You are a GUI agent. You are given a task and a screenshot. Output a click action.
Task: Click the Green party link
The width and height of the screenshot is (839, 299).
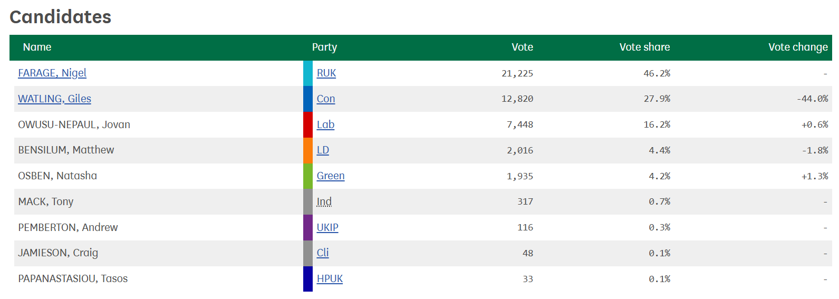click(331, 176)
